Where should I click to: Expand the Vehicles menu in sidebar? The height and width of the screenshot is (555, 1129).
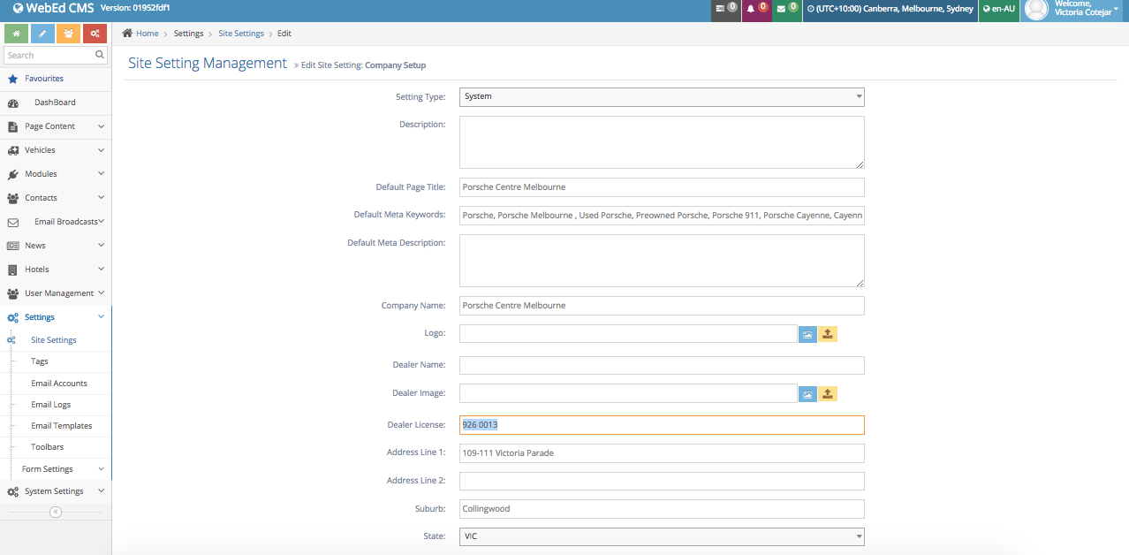pyautogui.click(x=56, y=150)
